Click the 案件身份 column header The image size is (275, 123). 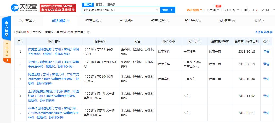pos(195,42)
